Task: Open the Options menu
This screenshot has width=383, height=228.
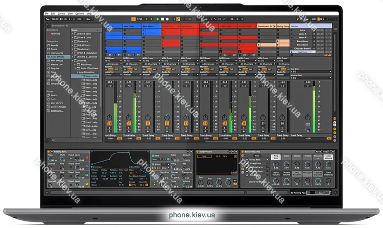Action: pyautogui.click(x=80, y=13)
